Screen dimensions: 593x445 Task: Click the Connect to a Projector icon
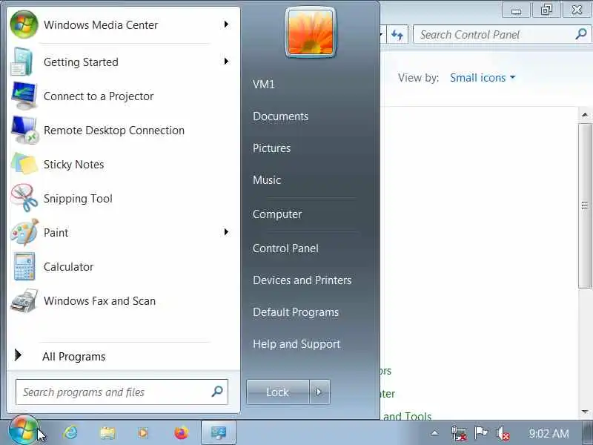coord(24,96)
